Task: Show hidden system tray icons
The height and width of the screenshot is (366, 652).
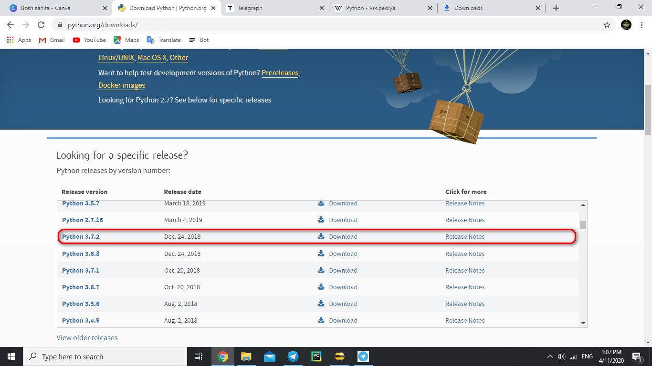Action: [x=550, y=356]
